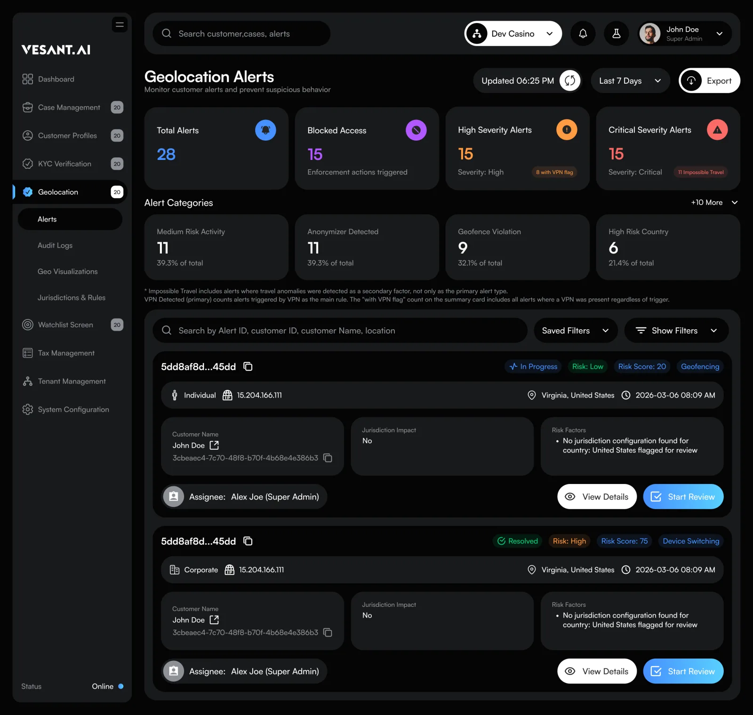
Task: Click the Dev Casino tenant icon
Action: [477, 33]
